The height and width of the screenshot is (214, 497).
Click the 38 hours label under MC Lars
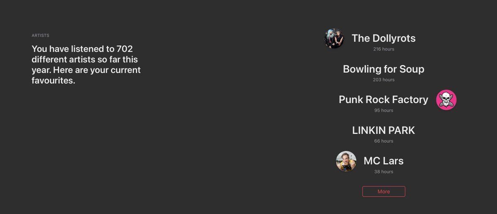click(x=384, y=172)
